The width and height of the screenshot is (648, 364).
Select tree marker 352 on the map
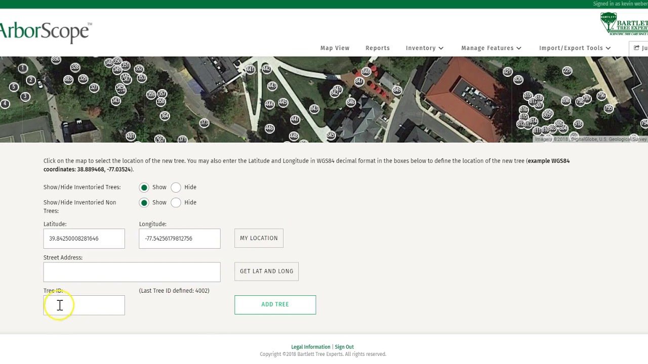tap(139, 69)
